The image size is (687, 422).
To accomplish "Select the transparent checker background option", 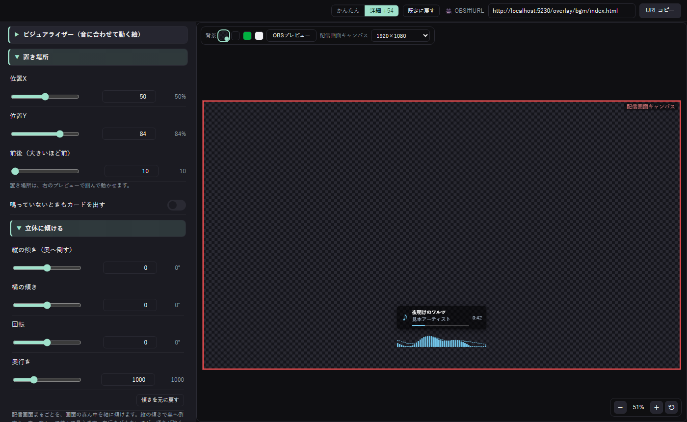I will 224,35.
